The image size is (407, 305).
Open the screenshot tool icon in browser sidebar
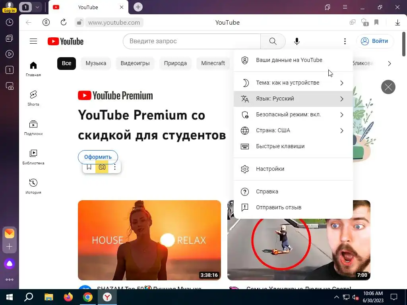click(10, 86)
